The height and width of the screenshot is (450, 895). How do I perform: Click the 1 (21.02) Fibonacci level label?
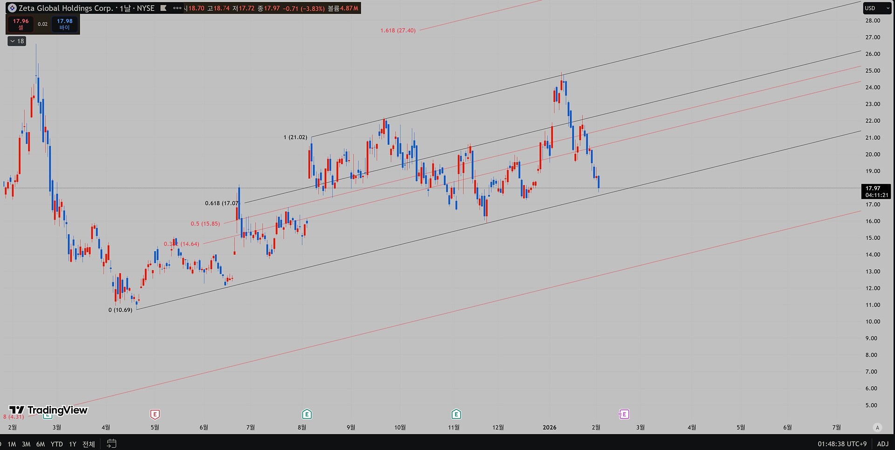coord(296,137)
